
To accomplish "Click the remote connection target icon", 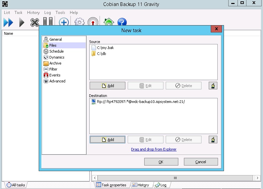I will [x=93, y=22].
